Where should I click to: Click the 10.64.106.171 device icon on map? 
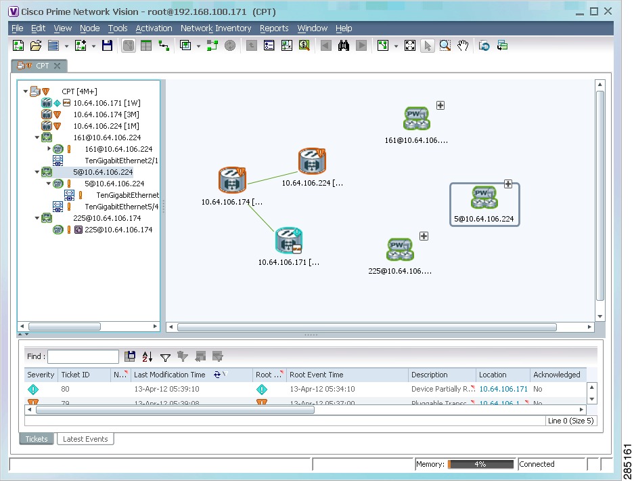pyautogui.click(x=288, y=240)
